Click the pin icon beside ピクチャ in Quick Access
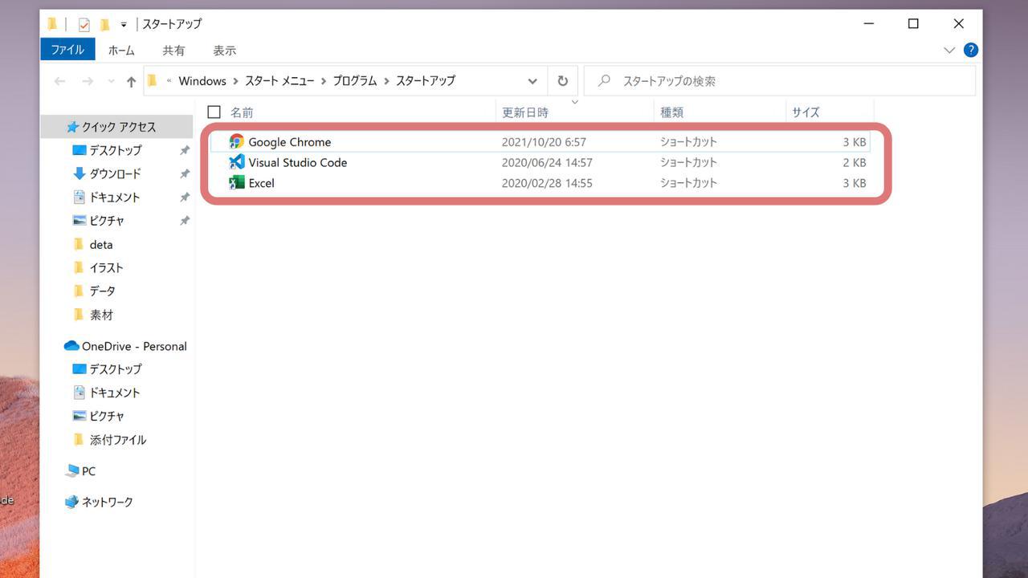Image resolution: width=1028 pixels, height=578 pixels. (185, 220)
